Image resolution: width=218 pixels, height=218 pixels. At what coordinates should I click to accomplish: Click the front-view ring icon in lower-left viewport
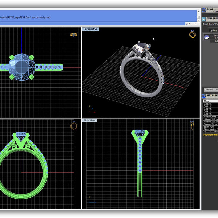tap(74, 126)
